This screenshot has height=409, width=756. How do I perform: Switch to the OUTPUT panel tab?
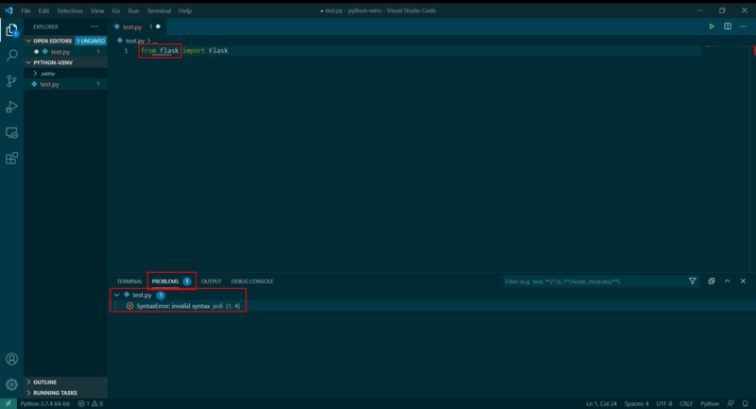[x=211, y=281]
